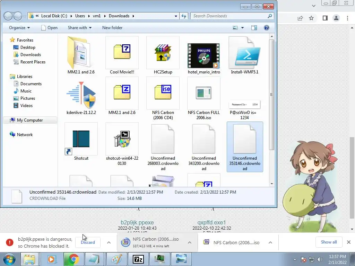This screenshot has width=355, height=266.
Task: Open the MM2.1 and 2.6 folder
Action: pyautogui.click(x=81, y=55)
